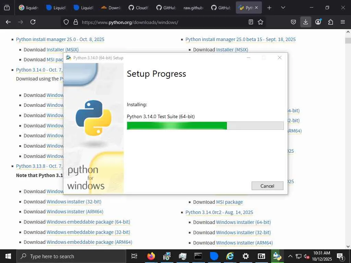
Task: Select the Python installer taskbar icon
Action: pyautogui.click(x=277, y=256)
